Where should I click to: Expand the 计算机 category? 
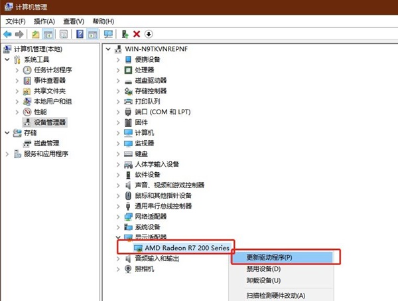coord(118,133)
